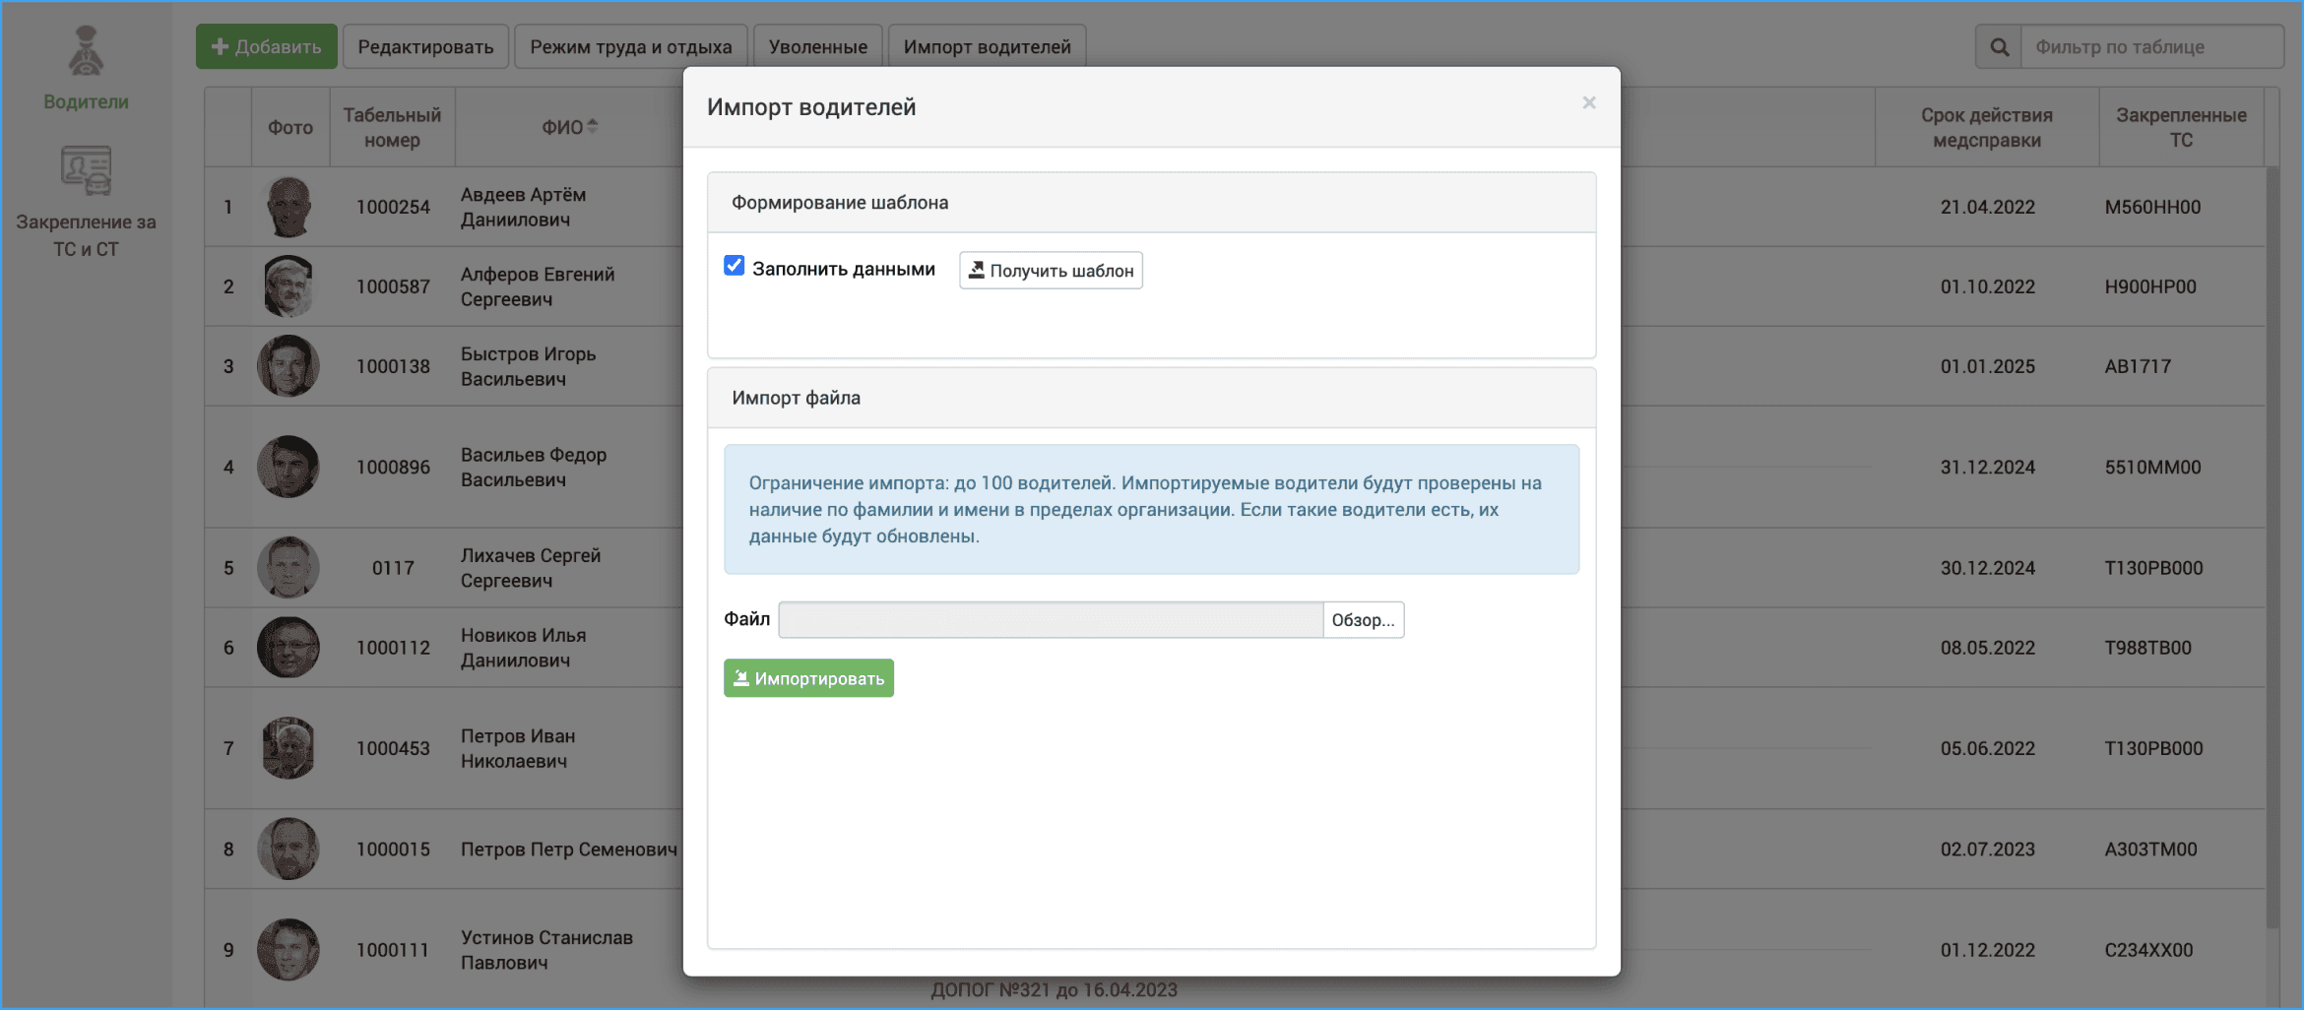Click the search magnifier icon
Image resolution: width=2304 pixels, height=1010 pixels.
[x=1999, y=47]
